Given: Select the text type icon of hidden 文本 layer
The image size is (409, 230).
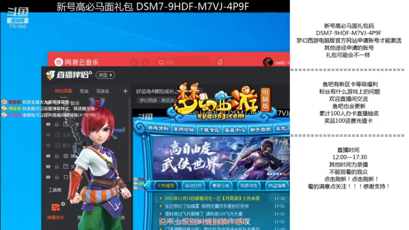Looking at the screenshot, I should (x=57, y=135).
